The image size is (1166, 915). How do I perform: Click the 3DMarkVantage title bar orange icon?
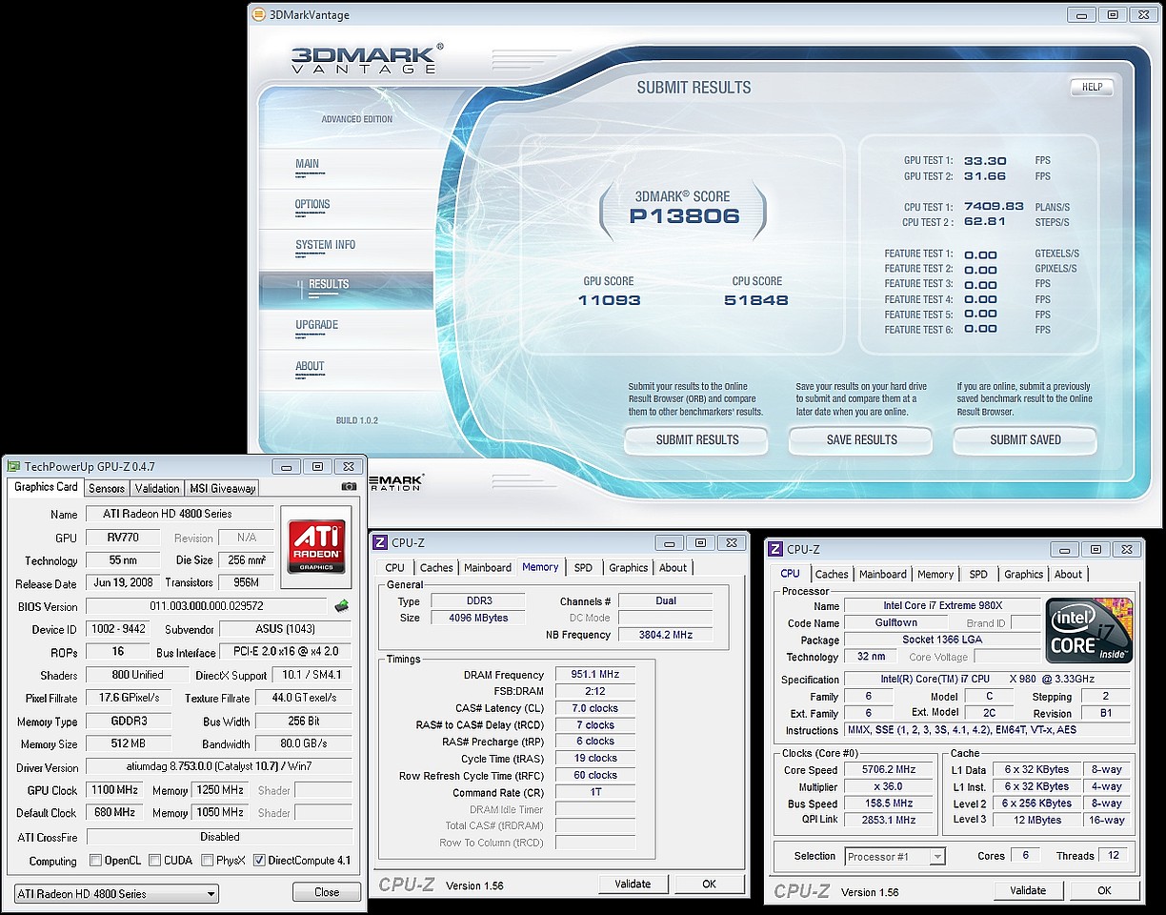click(x=258, y=14)
